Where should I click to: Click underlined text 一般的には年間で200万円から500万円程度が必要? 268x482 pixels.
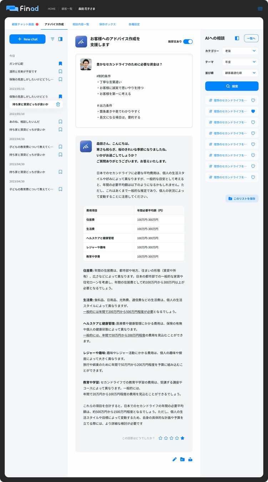[x=118, y=312]
